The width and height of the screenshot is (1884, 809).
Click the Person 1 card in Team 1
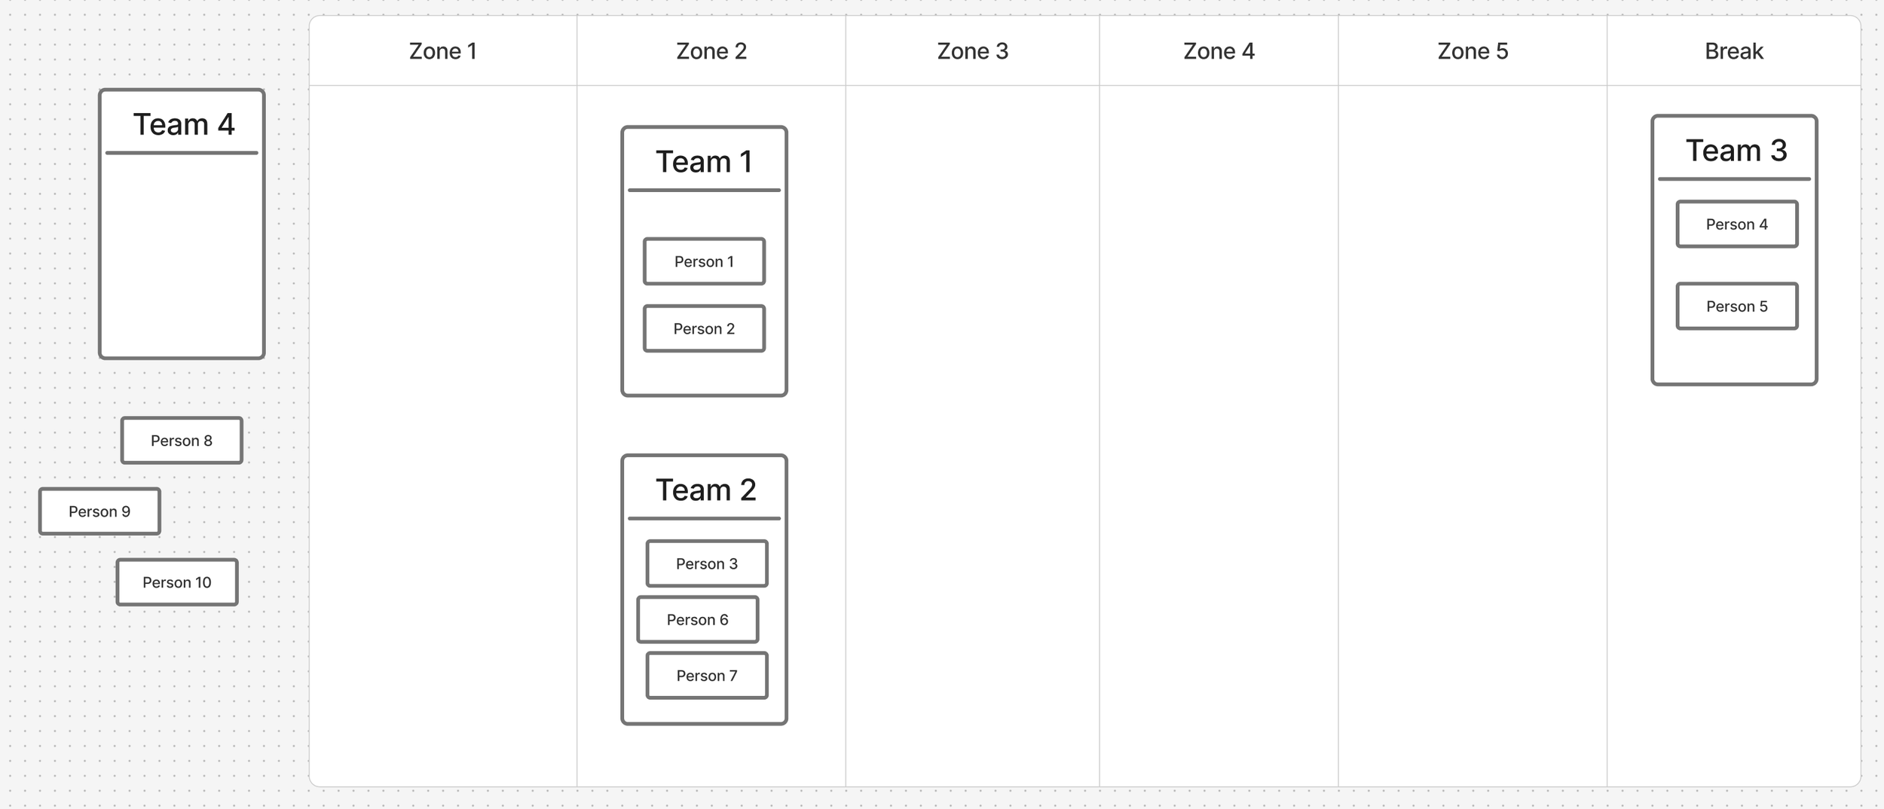(704, 261)
